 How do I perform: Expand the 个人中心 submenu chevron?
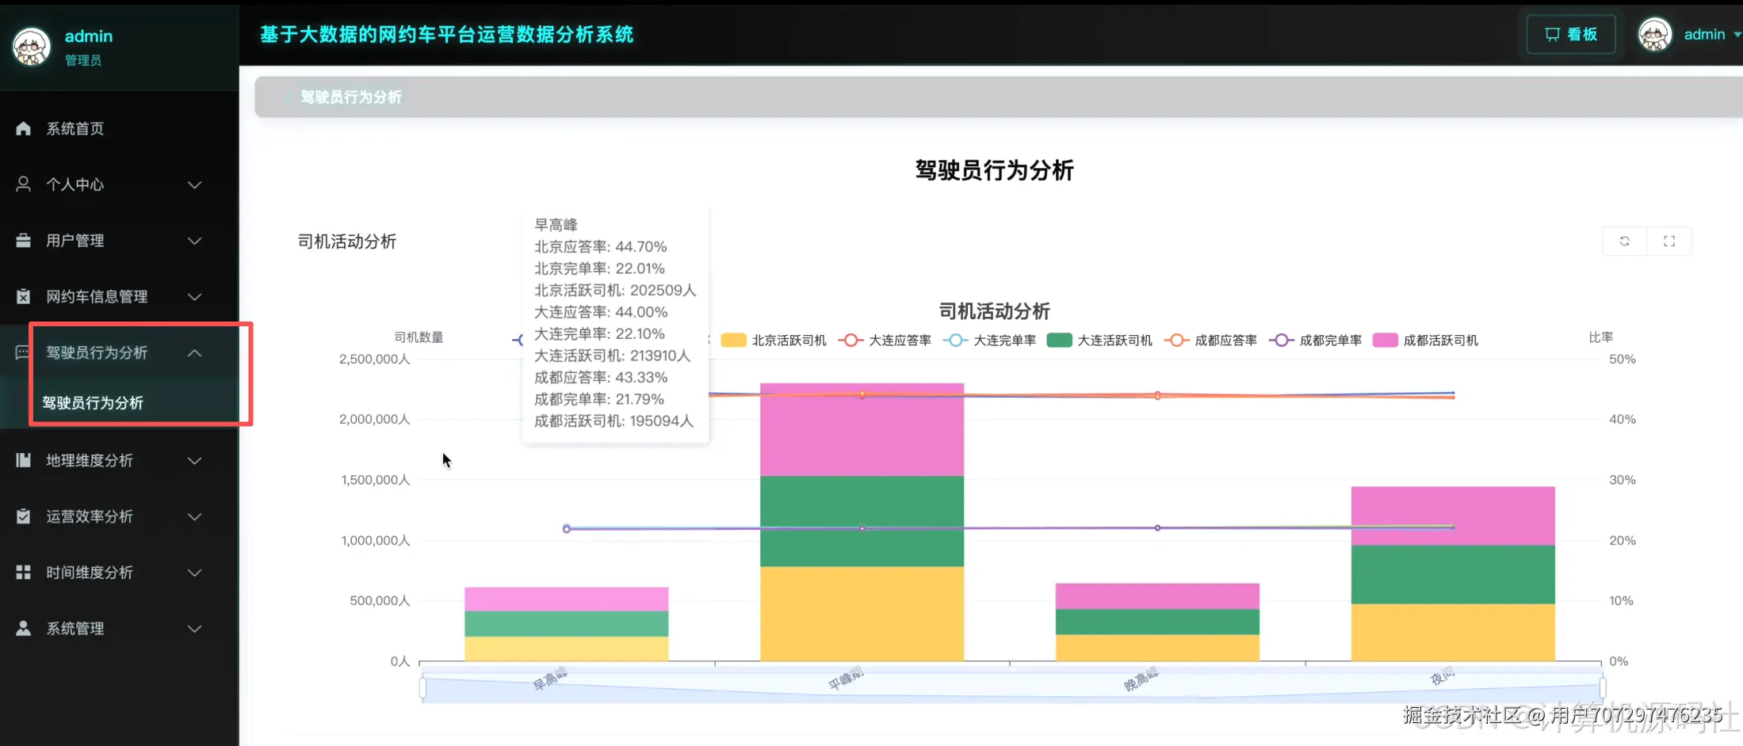click(194, 185)
